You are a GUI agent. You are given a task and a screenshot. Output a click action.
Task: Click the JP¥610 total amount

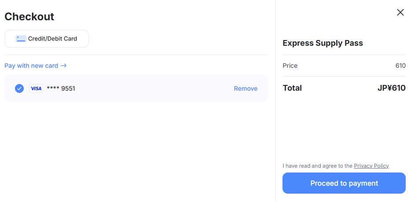pyautogui.click(x=391, y=88)
